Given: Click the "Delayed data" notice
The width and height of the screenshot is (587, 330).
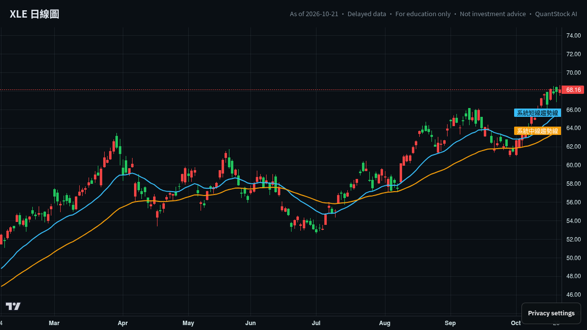Looking at the screenshot, I should pyautogui.click(x=367, y=14).
